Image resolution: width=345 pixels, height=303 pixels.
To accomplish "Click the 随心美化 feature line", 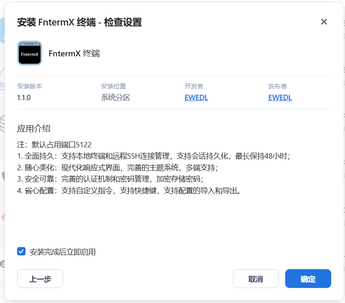I will (118, 168).
